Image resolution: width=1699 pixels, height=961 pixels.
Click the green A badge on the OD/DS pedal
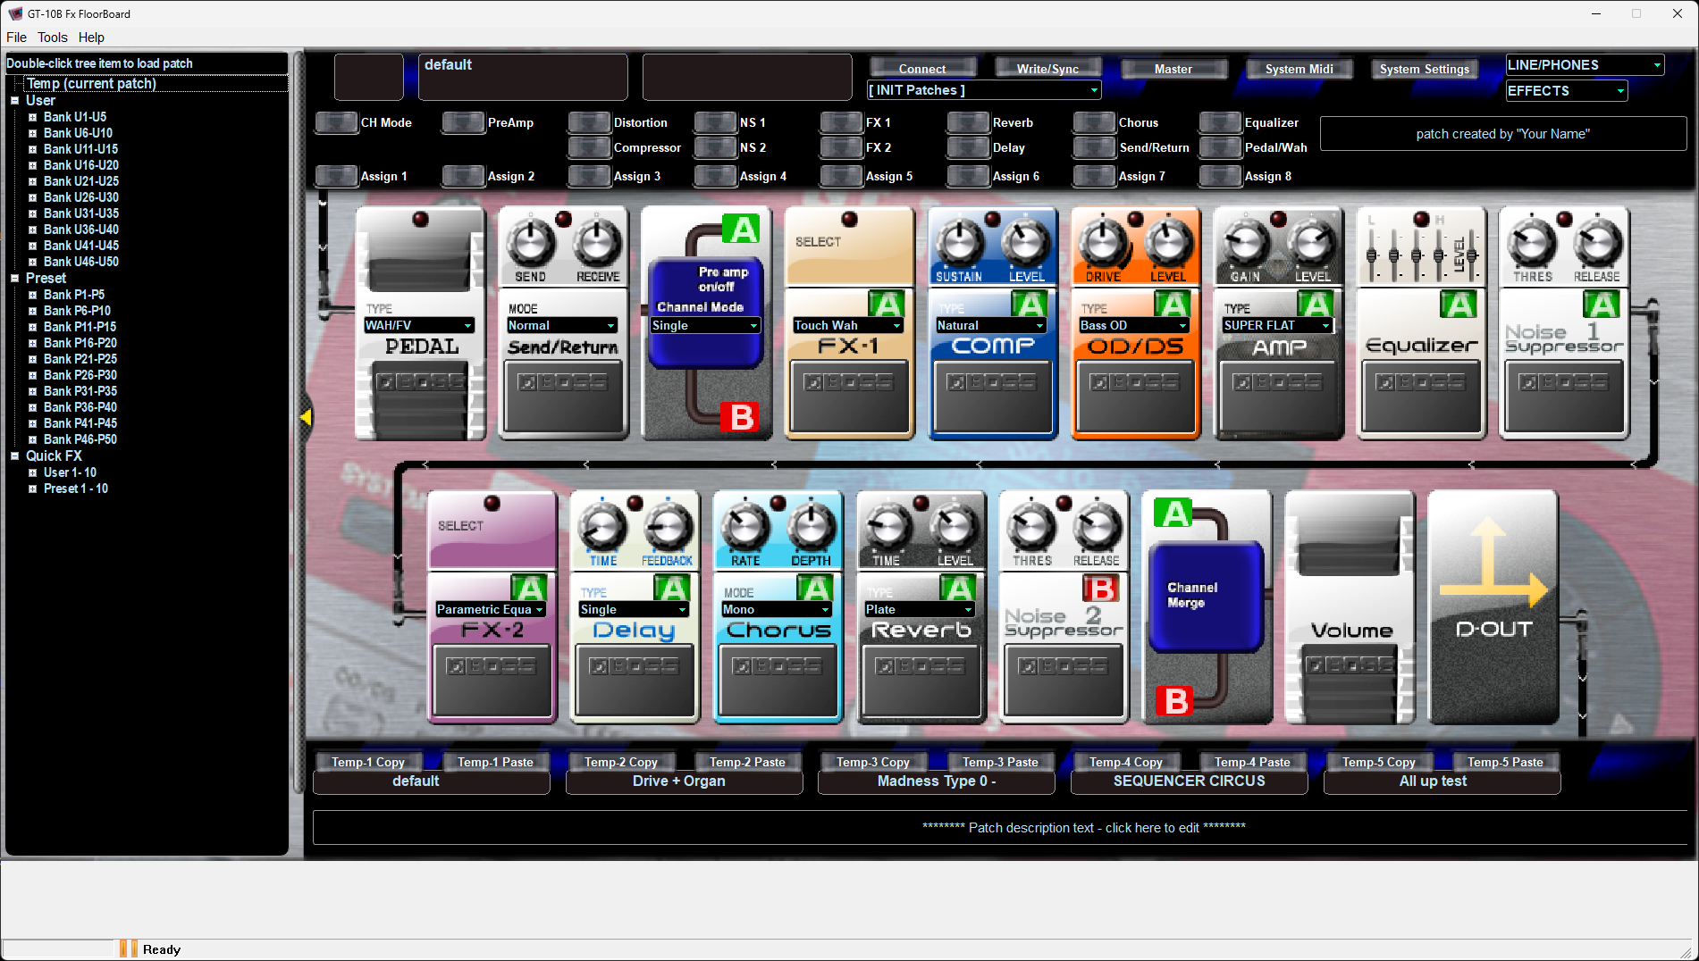[x=1172, y=305]
